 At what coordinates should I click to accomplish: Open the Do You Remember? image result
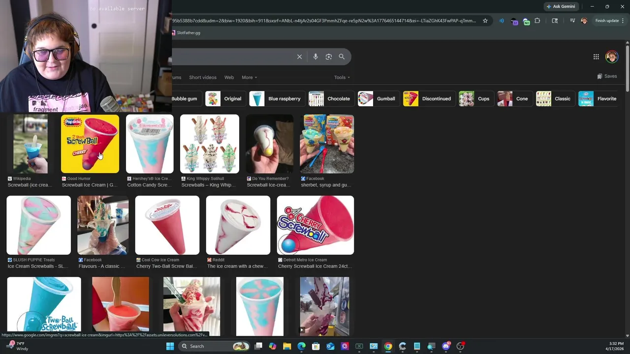click(270, 144)
